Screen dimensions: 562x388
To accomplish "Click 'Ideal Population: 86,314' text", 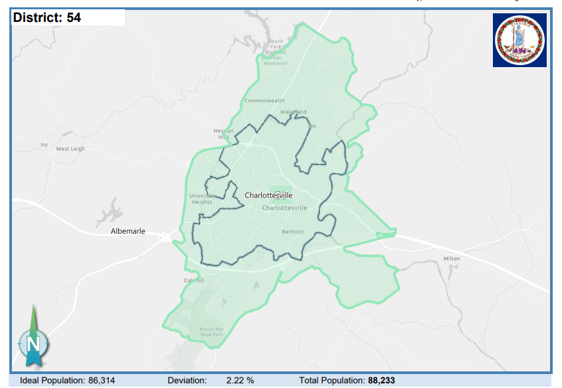I will tap(67, 381).
